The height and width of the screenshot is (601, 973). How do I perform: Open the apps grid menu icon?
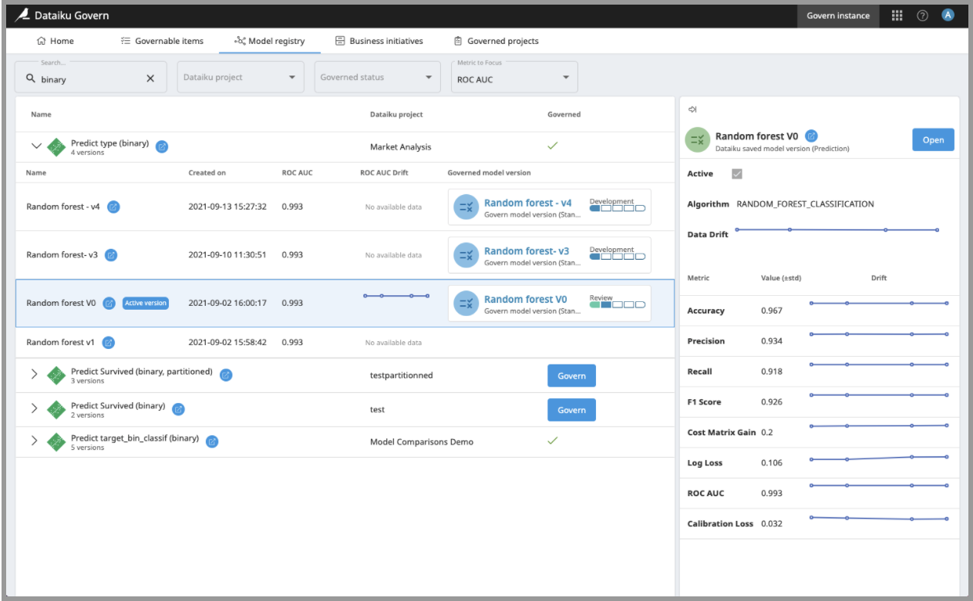coord(897,15)
